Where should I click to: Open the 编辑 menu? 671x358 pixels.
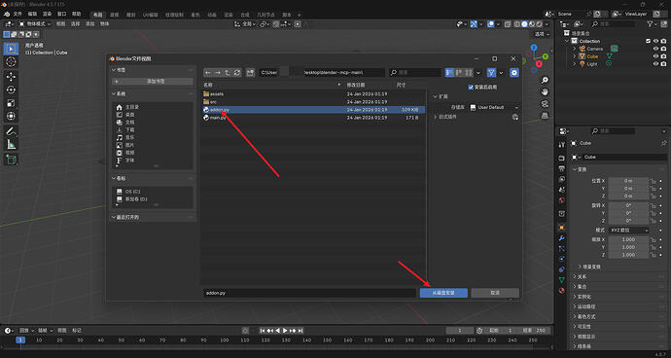pos(32,14)
